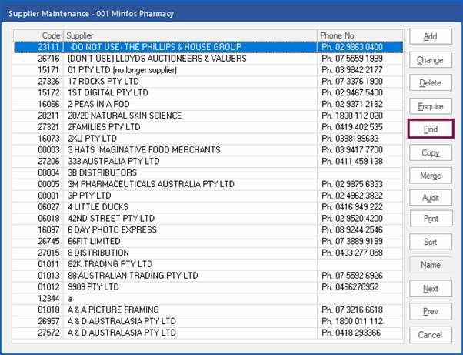Select supplier 82K TRADING PTY LTD
The width and height of the screenshot is (463, 355).
pyautogui.click(x=208, y=264)
